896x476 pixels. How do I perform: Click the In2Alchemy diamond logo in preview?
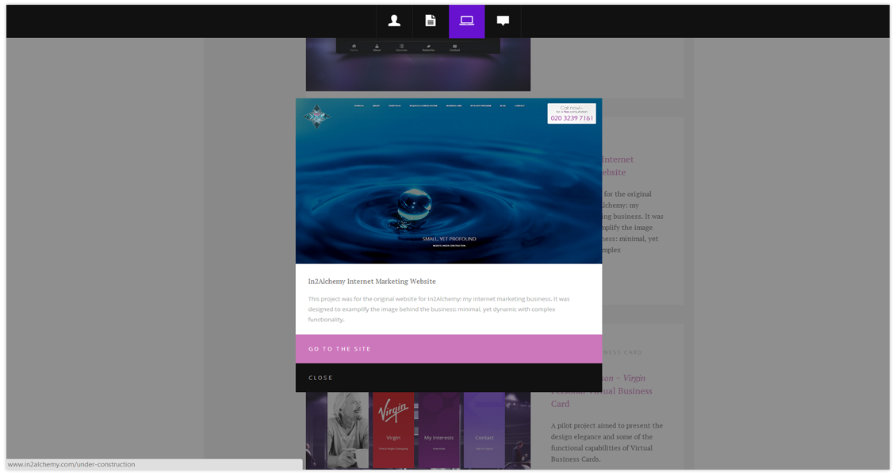click(317, 117)
